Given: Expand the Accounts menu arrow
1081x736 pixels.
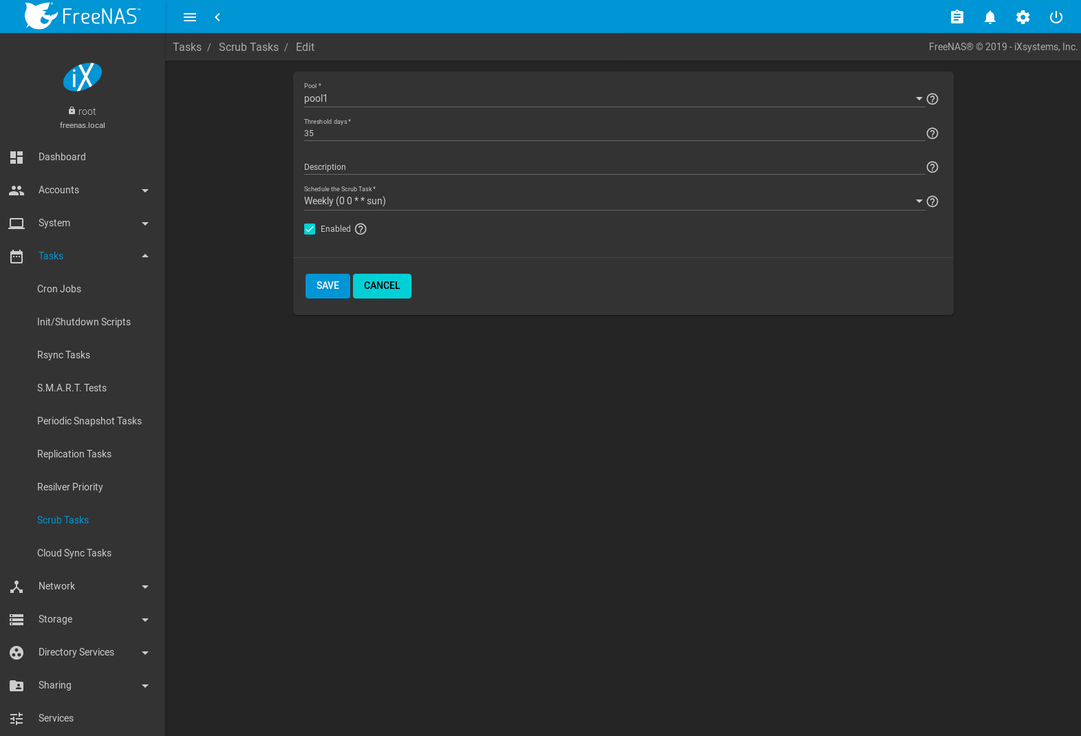Looking at the screenshot, I should (145, 191).
